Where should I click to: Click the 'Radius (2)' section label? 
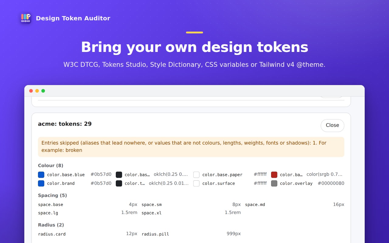click(x=51, y=225)
